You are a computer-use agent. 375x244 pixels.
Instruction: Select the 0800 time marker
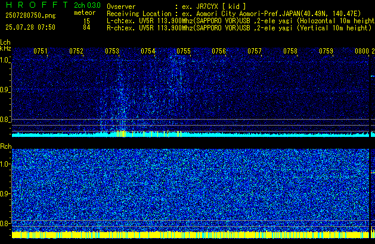point(362,51)
